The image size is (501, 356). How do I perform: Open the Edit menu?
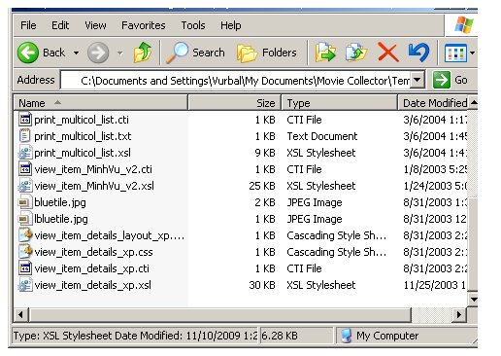pos(60,25)
